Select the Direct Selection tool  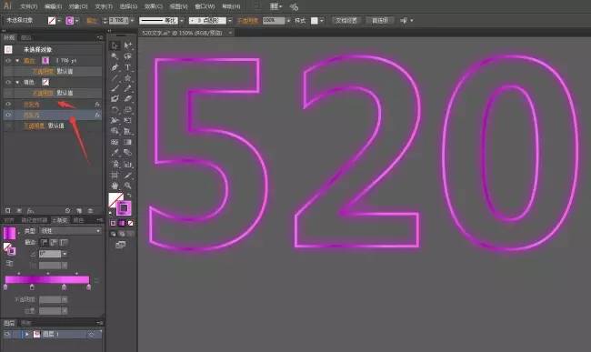pos(128,45)
